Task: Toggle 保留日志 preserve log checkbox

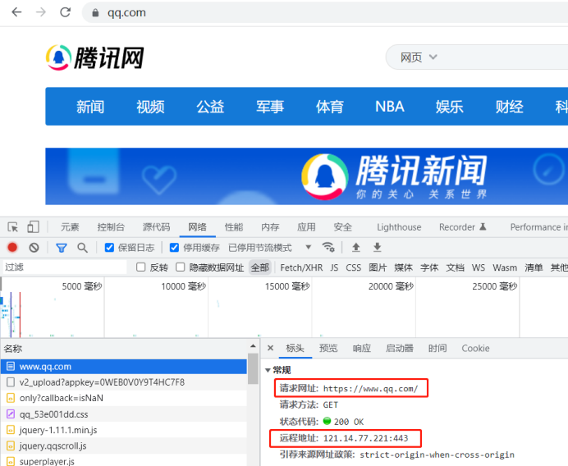Action: point(109,247)
